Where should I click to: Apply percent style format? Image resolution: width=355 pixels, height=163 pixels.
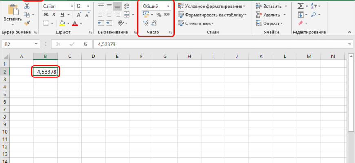pos(159,15)
